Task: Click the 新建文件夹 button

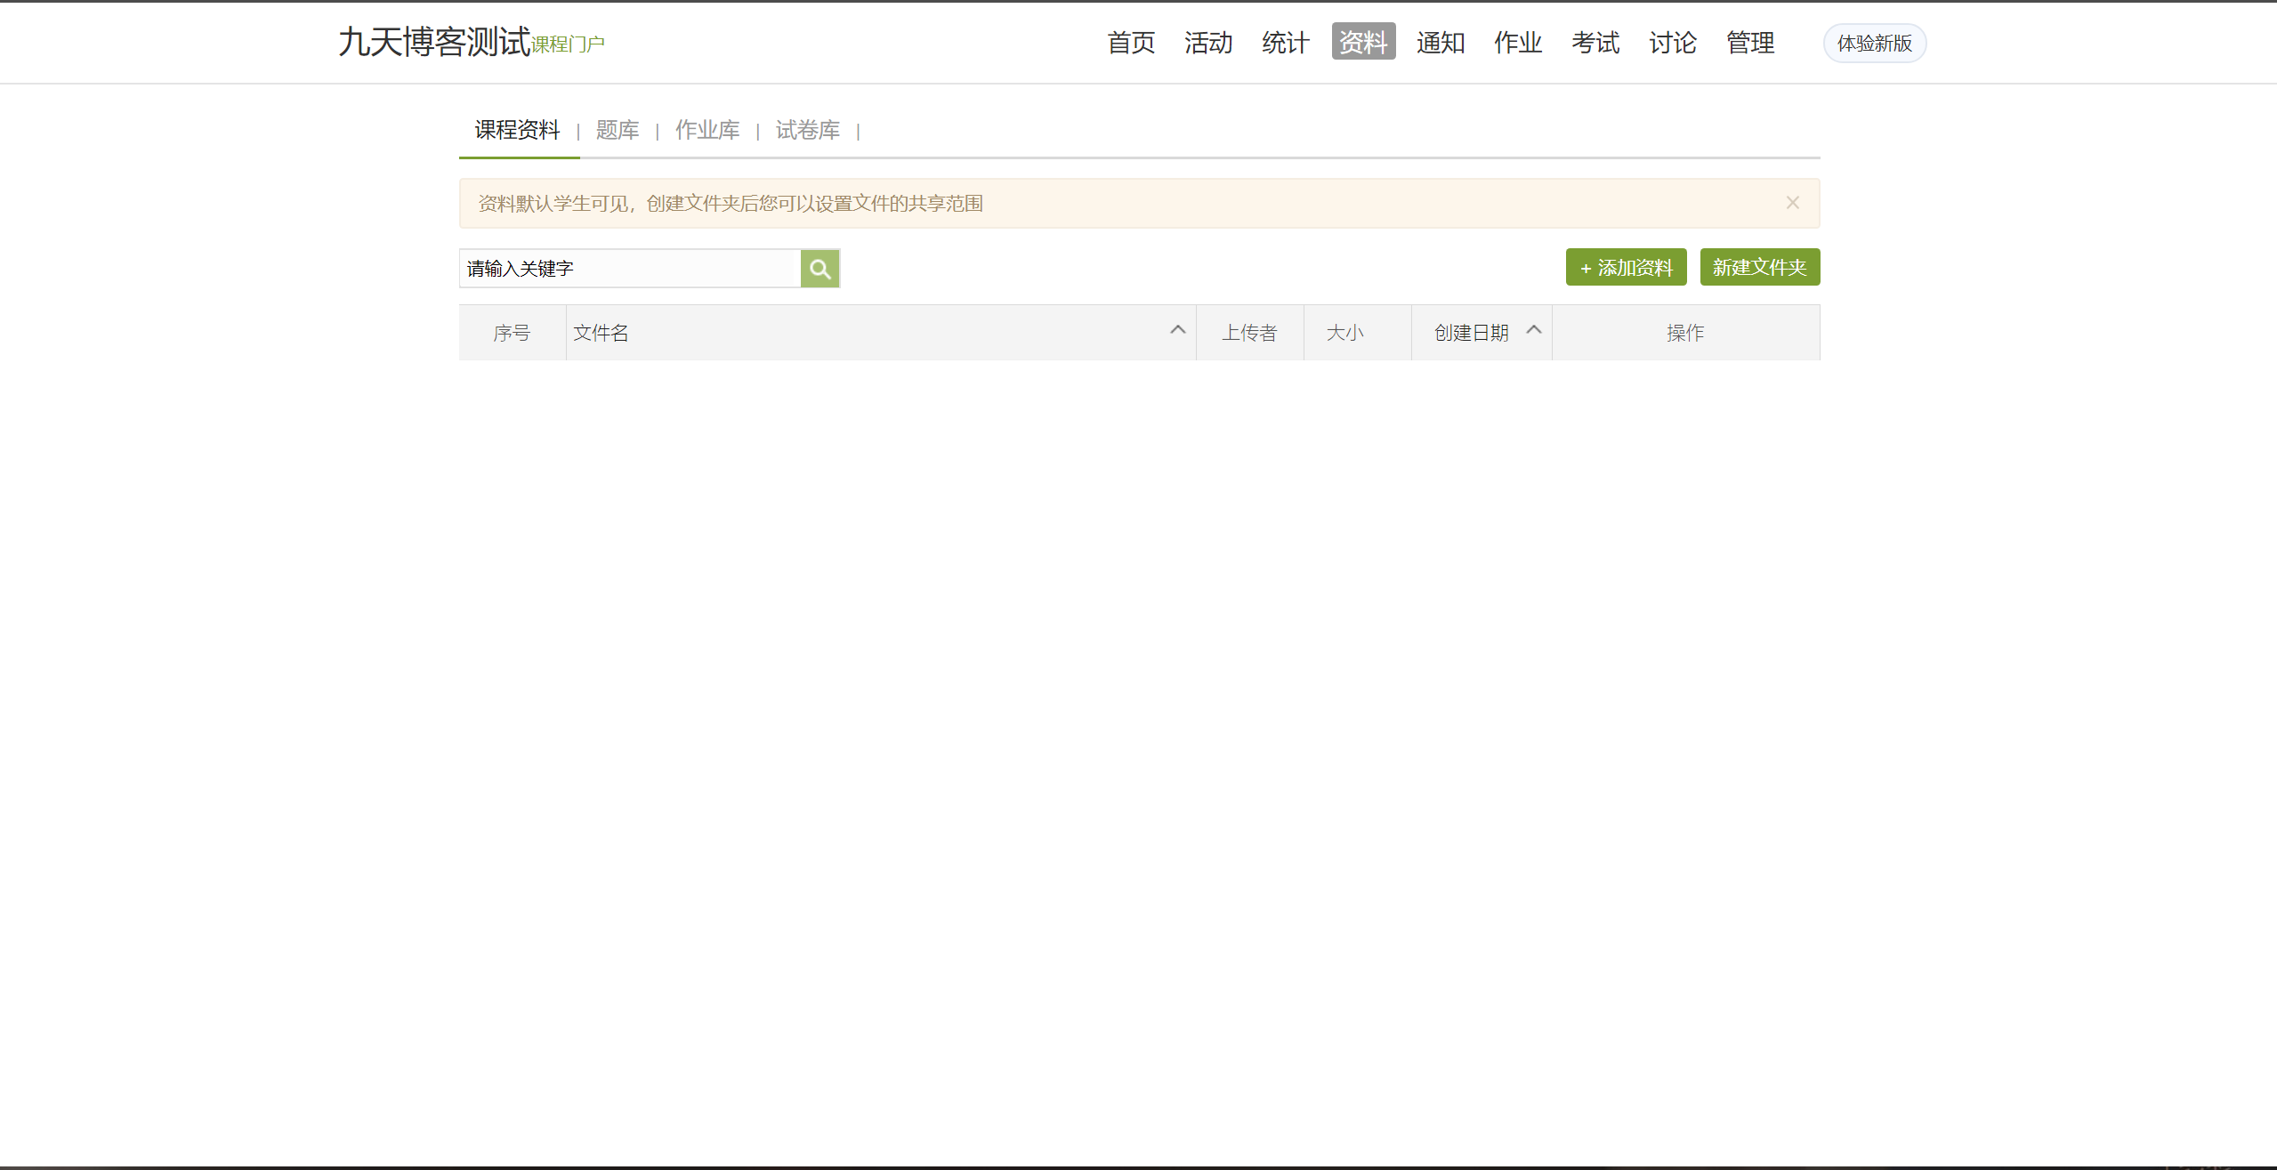Action: [x=1759, y=268]
